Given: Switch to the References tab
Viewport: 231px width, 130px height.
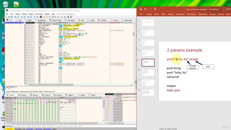Looking at the screenshot, I should tap(127, 20).
